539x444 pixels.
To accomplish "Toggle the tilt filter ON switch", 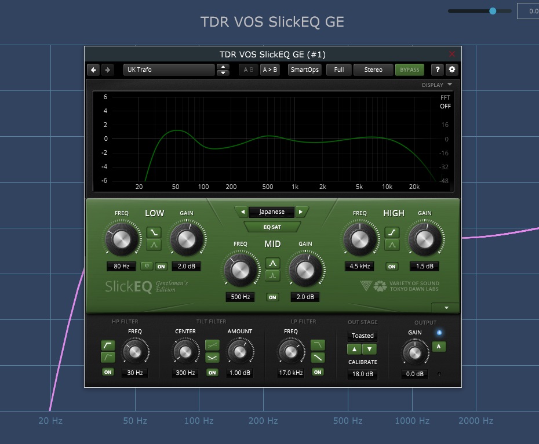I will tap(212, 373).
